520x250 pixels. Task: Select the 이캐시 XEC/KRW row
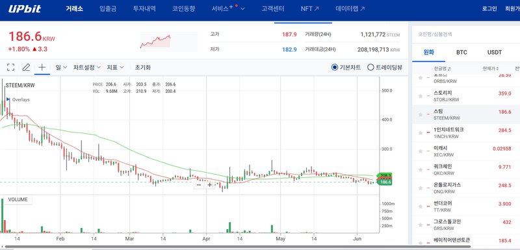[466, 152]
